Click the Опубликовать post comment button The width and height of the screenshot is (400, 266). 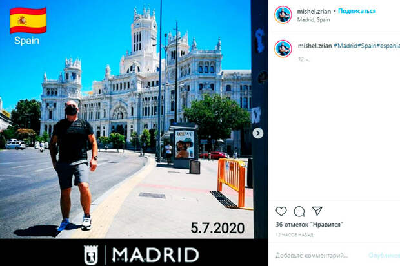[384, 255]
